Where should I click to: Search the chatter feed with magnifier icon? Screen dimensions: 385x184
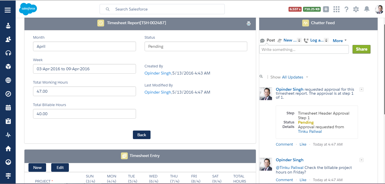click(261, 77)
